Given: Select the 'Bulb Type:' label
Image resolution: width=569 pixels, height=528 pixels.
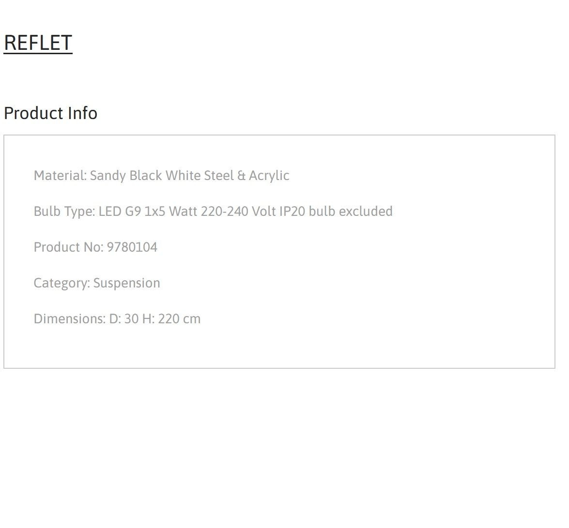Looking at the screenshot, I should 64,211.
